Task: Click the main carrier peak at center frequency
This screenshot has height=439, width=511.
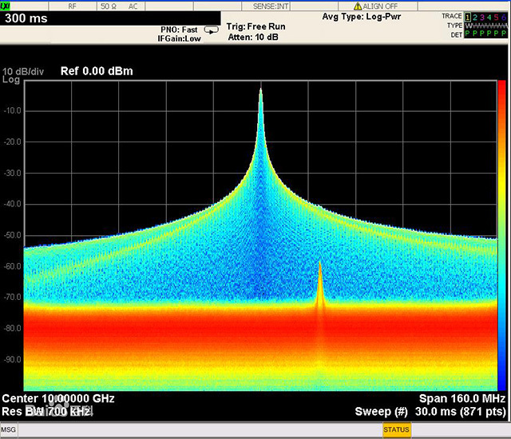Action: coord(261,90)
